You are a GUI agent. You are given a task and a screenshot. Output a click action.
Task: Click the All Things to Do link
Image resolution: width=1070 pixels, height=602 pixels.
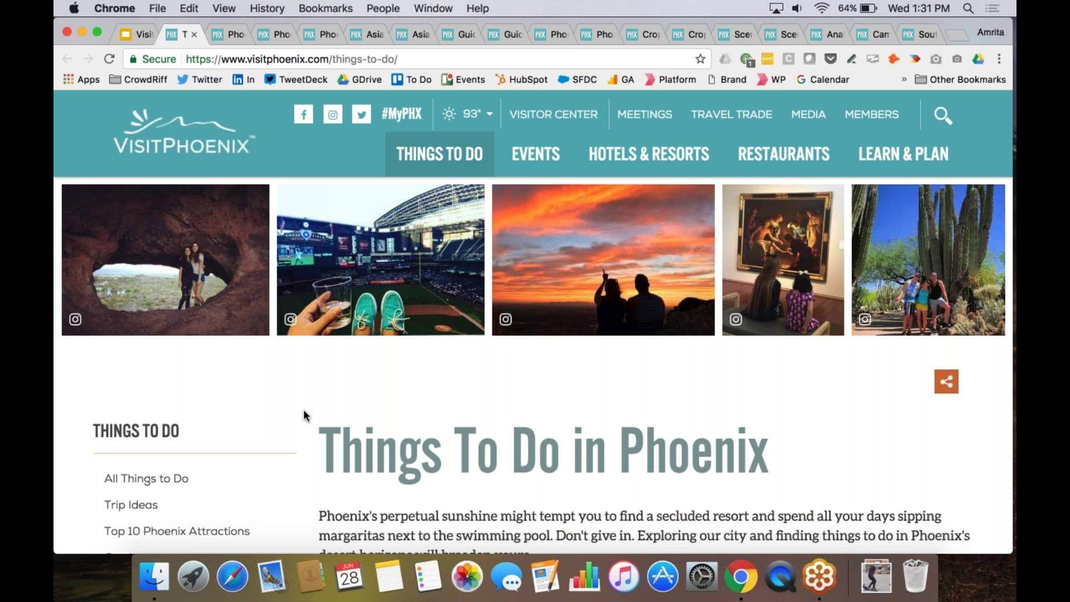pos(147,478)
